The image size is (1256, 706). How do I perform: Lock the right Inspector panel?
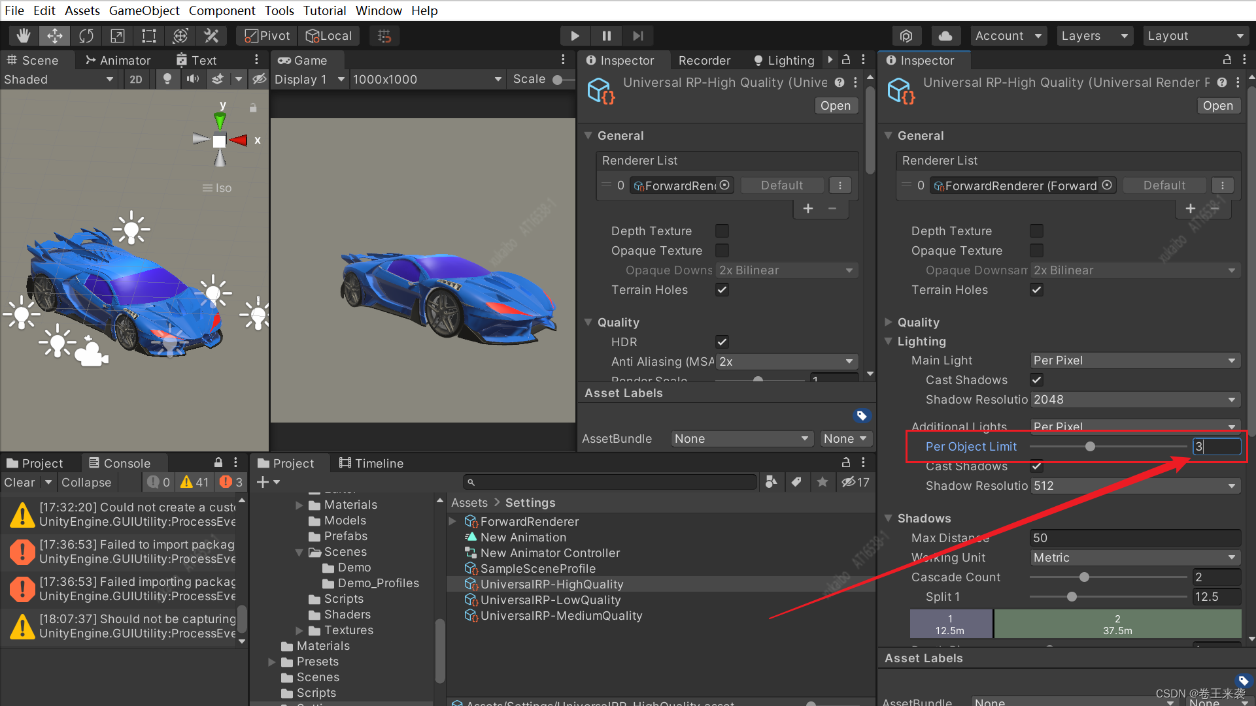[x=1227, y=59]
